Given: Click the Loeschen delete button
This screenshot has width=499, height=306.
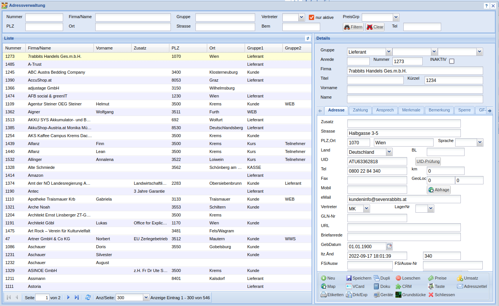Looking at the screenshot, I should click(x=408, y=278).
